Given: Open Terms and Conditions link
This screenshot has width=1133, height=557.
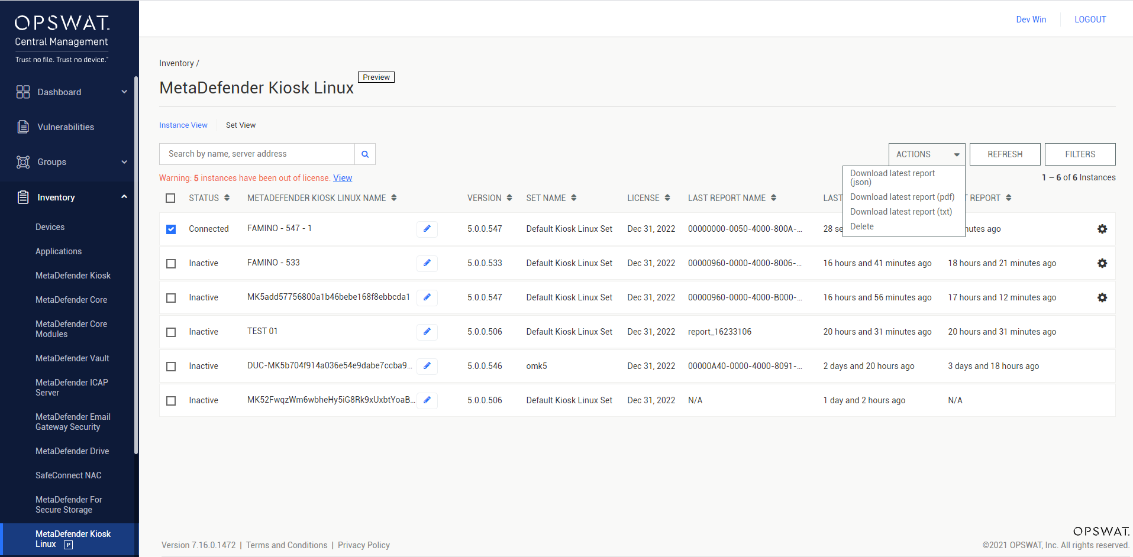Looking at the screenshot, I should coord(286,545).
